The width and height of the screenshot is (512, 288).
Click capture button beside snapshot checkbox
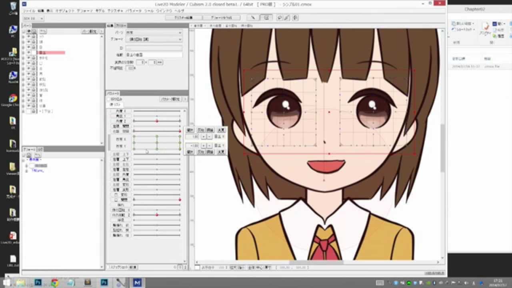[133, 267]
